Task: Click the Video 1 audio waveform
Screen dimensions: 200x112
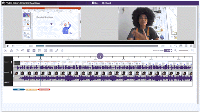Action: 103,68
